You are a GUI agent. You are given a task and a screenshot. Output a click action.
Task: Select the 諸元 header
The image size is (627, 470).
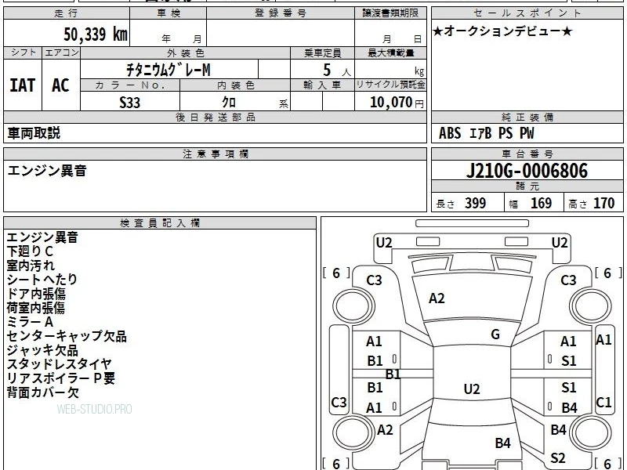(527, 186)
